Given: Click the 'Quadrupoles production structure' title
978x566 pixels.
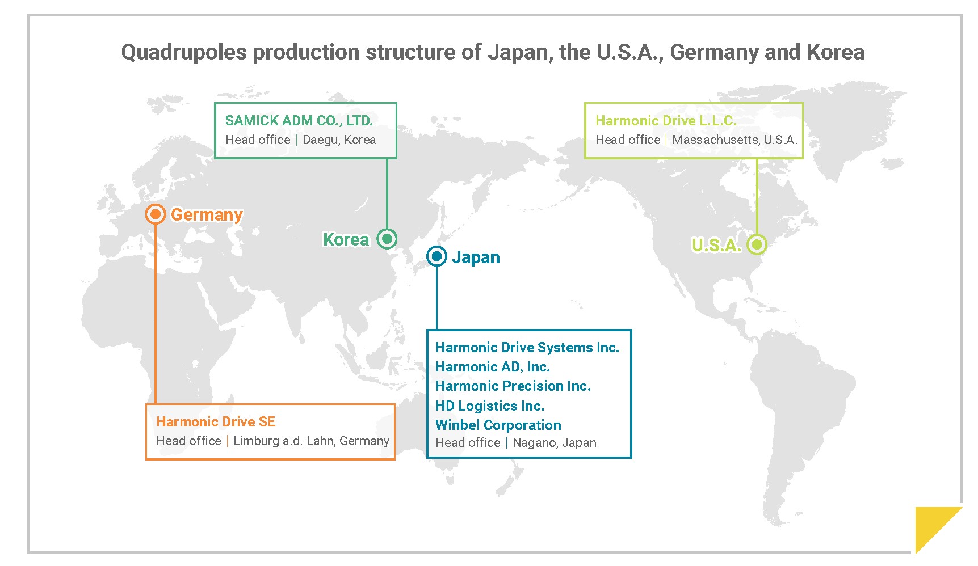Looking at the screenshot, I should pyautogui.click(x=493, y=53).
